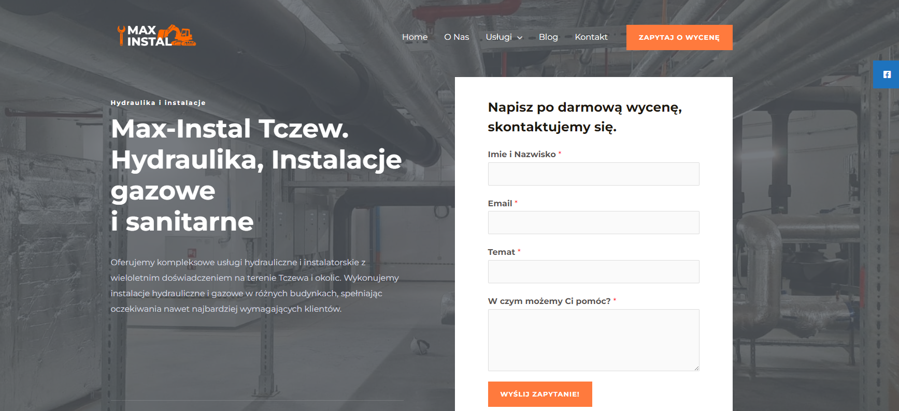
Task: Click the orange wrench in the logo
Action: point(121,35)
